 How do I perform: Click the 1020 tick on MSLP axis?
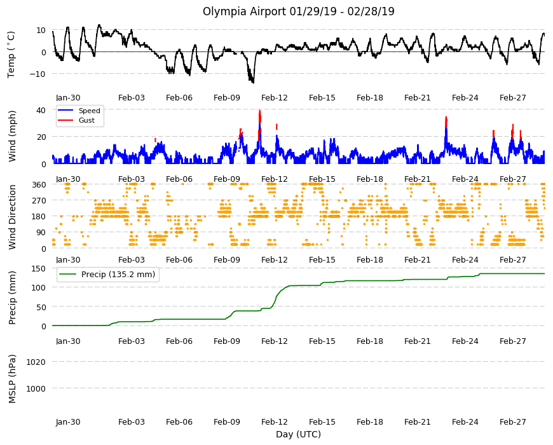tap(36, 362)
